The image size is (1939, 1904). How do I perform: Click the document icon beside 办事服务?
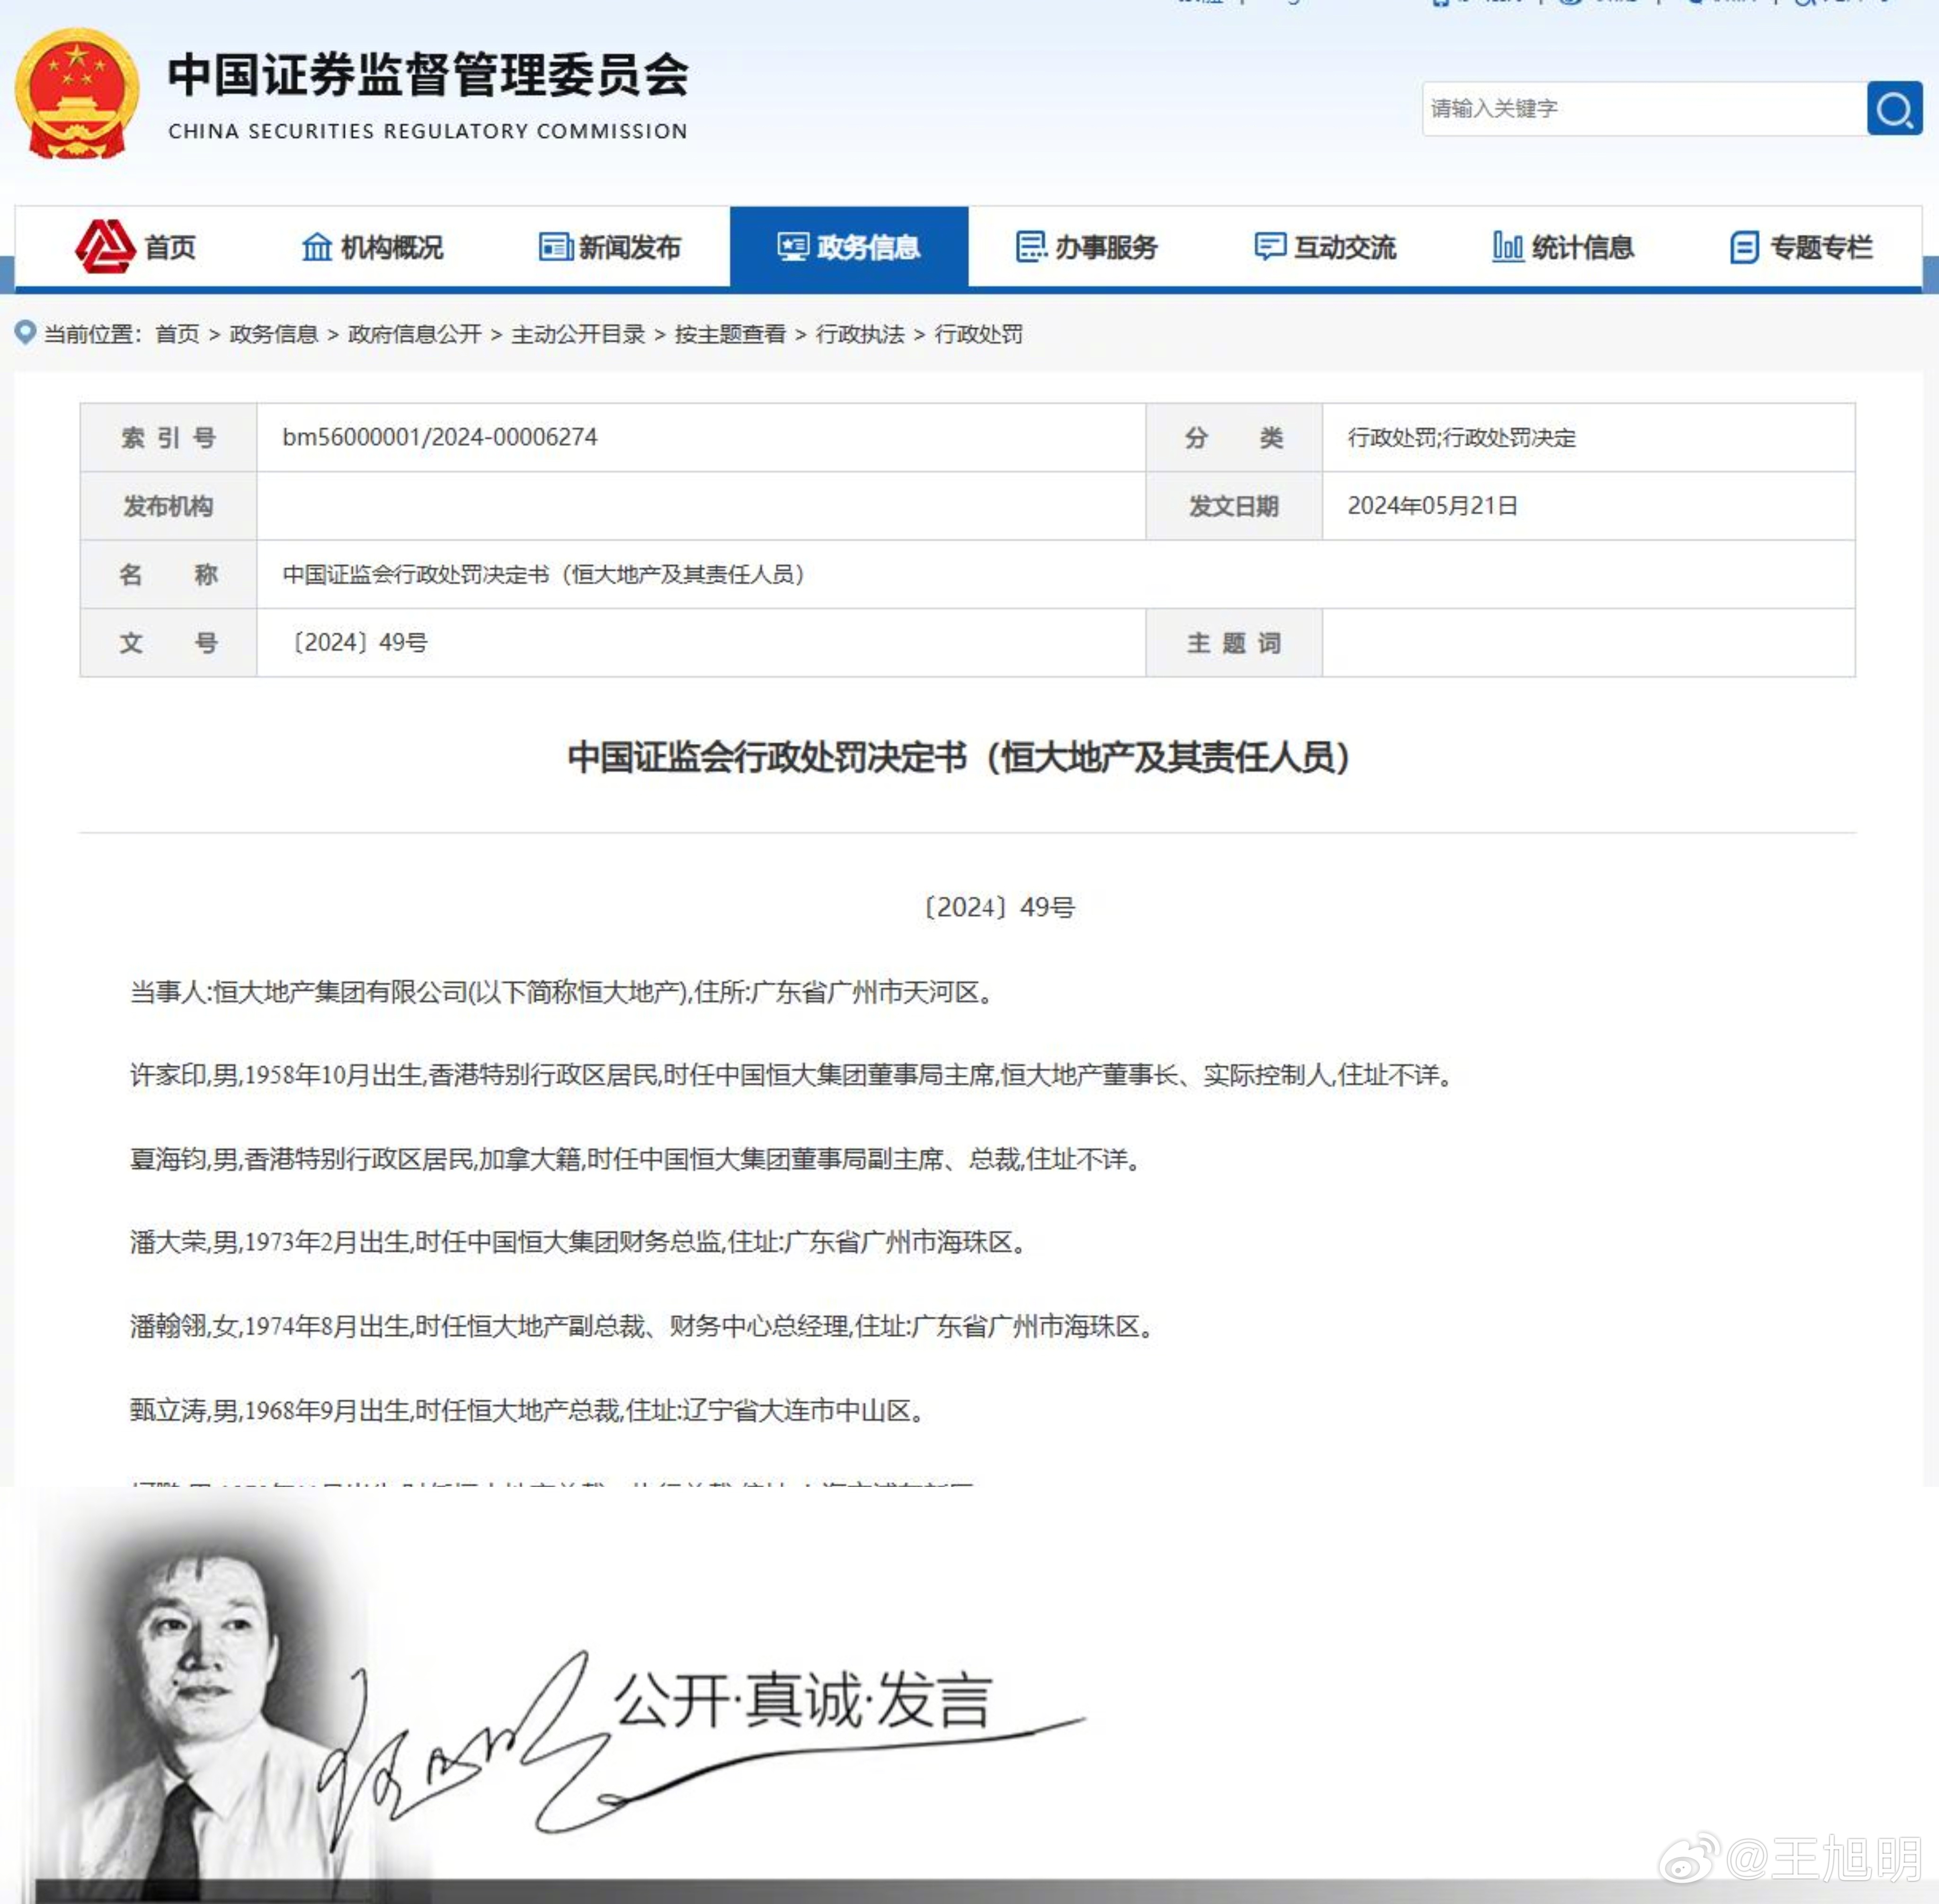(x=1032, y=246)
